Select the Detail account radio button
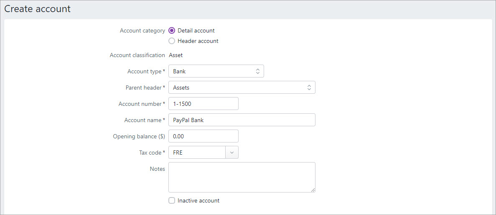This screenshot has width=496, height=215. pos(172,30)
